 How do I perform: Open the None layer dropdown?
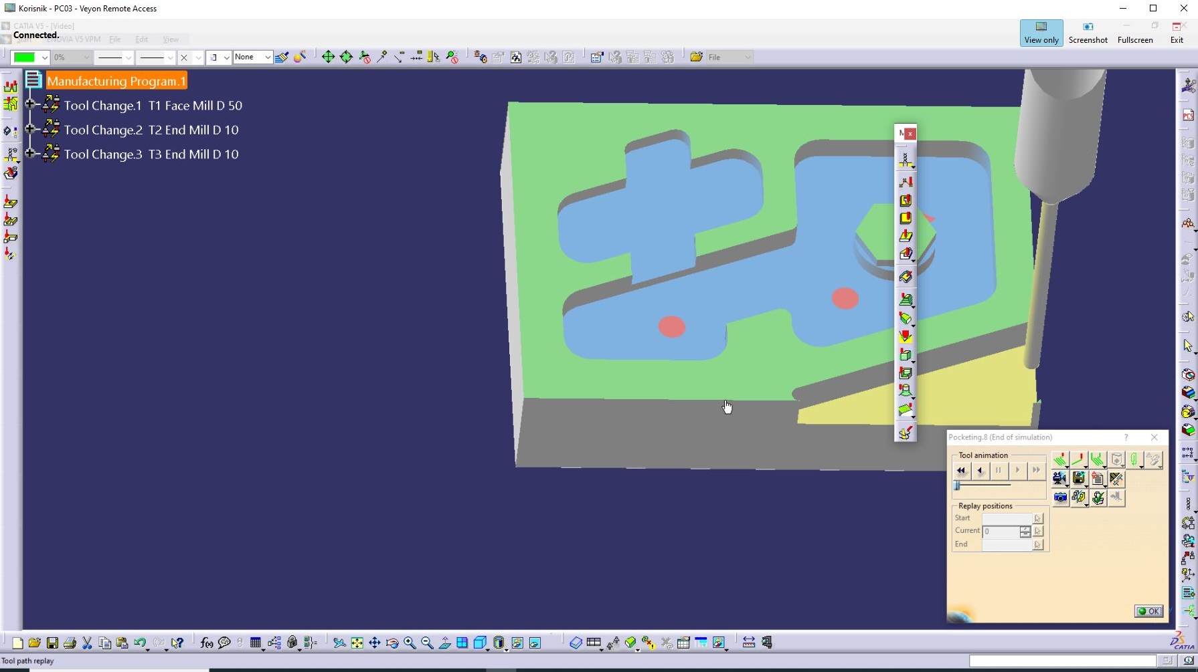(266, 58)
